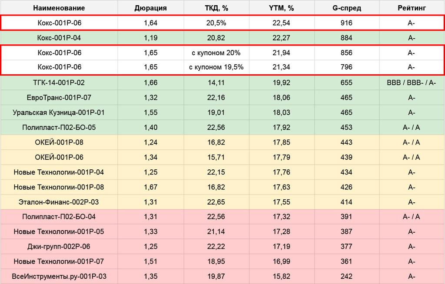Select the Рейтинг column header
Viewport: 445px width, 284px height.
[412, 8]
